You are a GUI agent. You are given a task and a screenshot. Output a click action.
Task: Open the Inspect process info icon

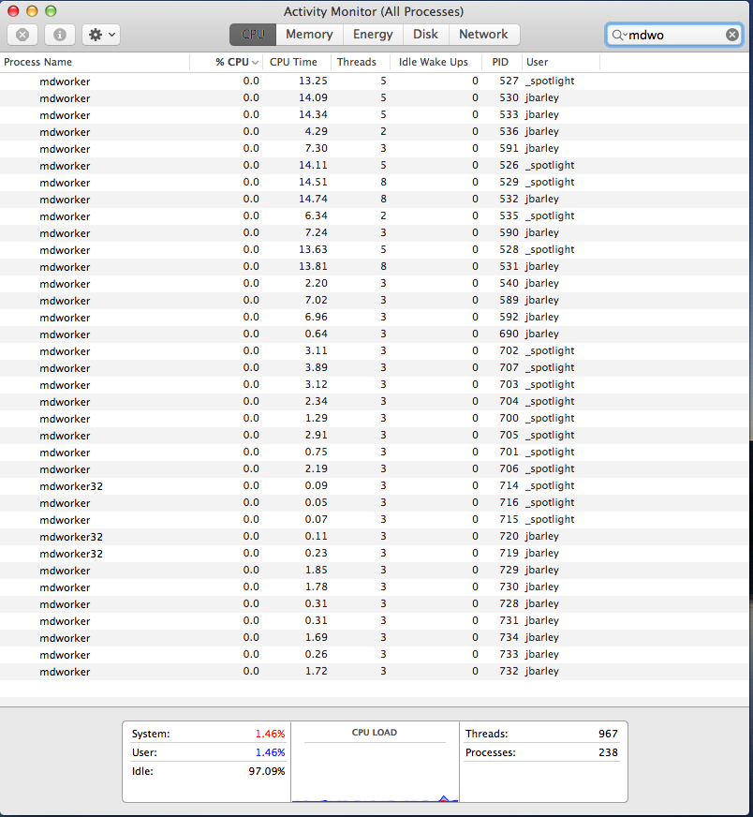pos(60,35)
